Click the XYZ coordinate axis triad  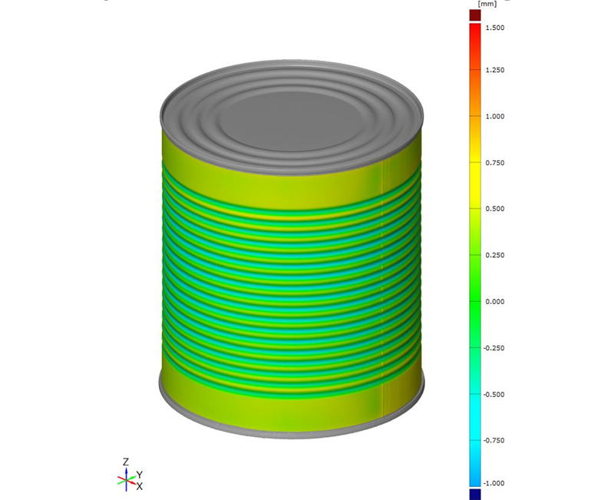[x=130, y=475]
